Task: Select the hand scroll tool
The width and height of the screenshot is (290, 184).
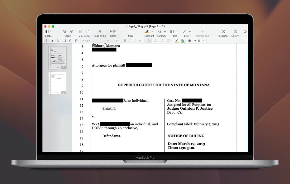Action: [x=76, y=41]
